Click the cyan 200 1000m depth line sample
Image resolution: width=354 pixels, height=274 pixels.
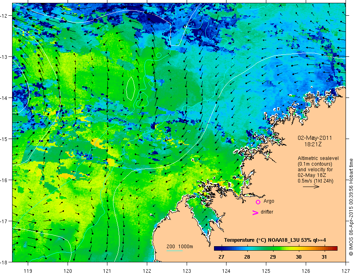click(175, 251)
